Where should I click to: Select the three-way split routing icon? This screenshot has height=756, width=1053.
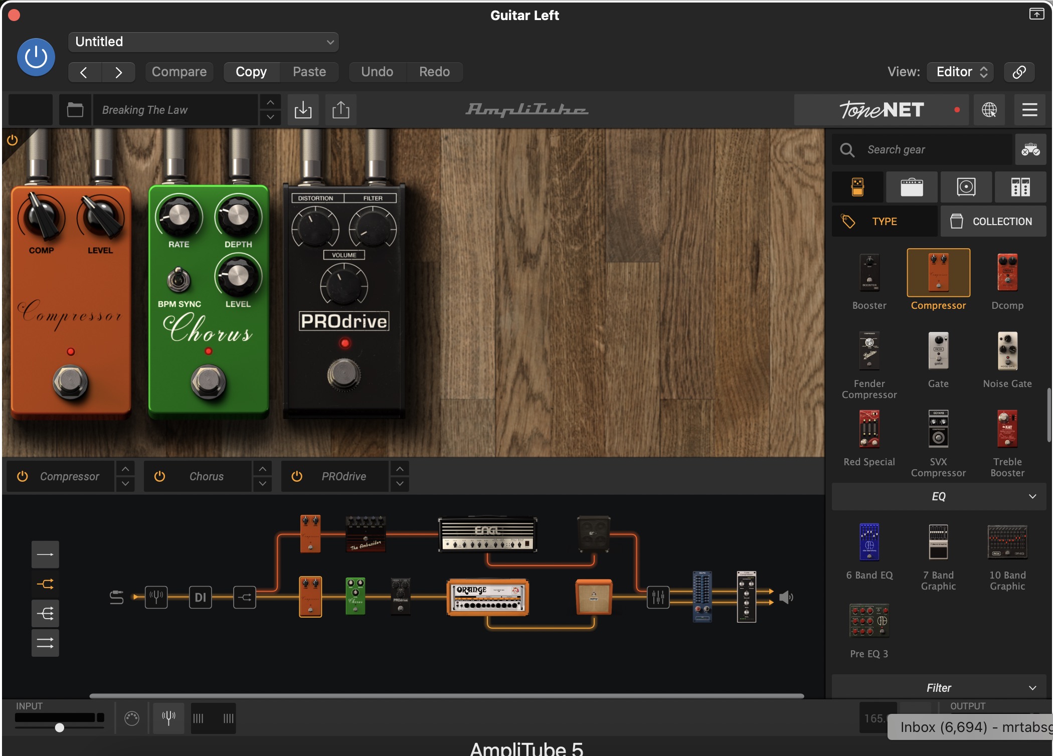pyautogui.click(x=45, y=613)
